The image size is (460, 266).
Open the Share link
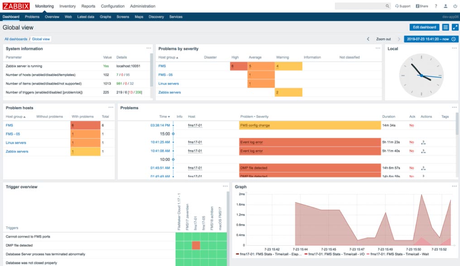[422, 6]
